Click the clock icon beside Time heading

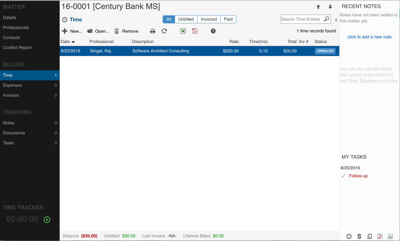pyautogui.click(x=65, y=20)
